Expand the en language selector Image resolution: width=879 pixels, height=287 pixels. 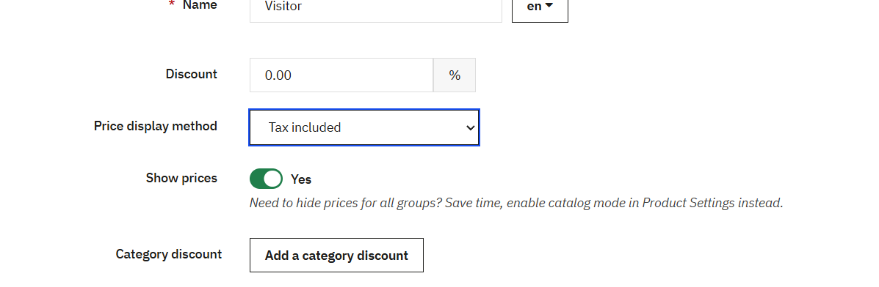[x=540, y=7]
